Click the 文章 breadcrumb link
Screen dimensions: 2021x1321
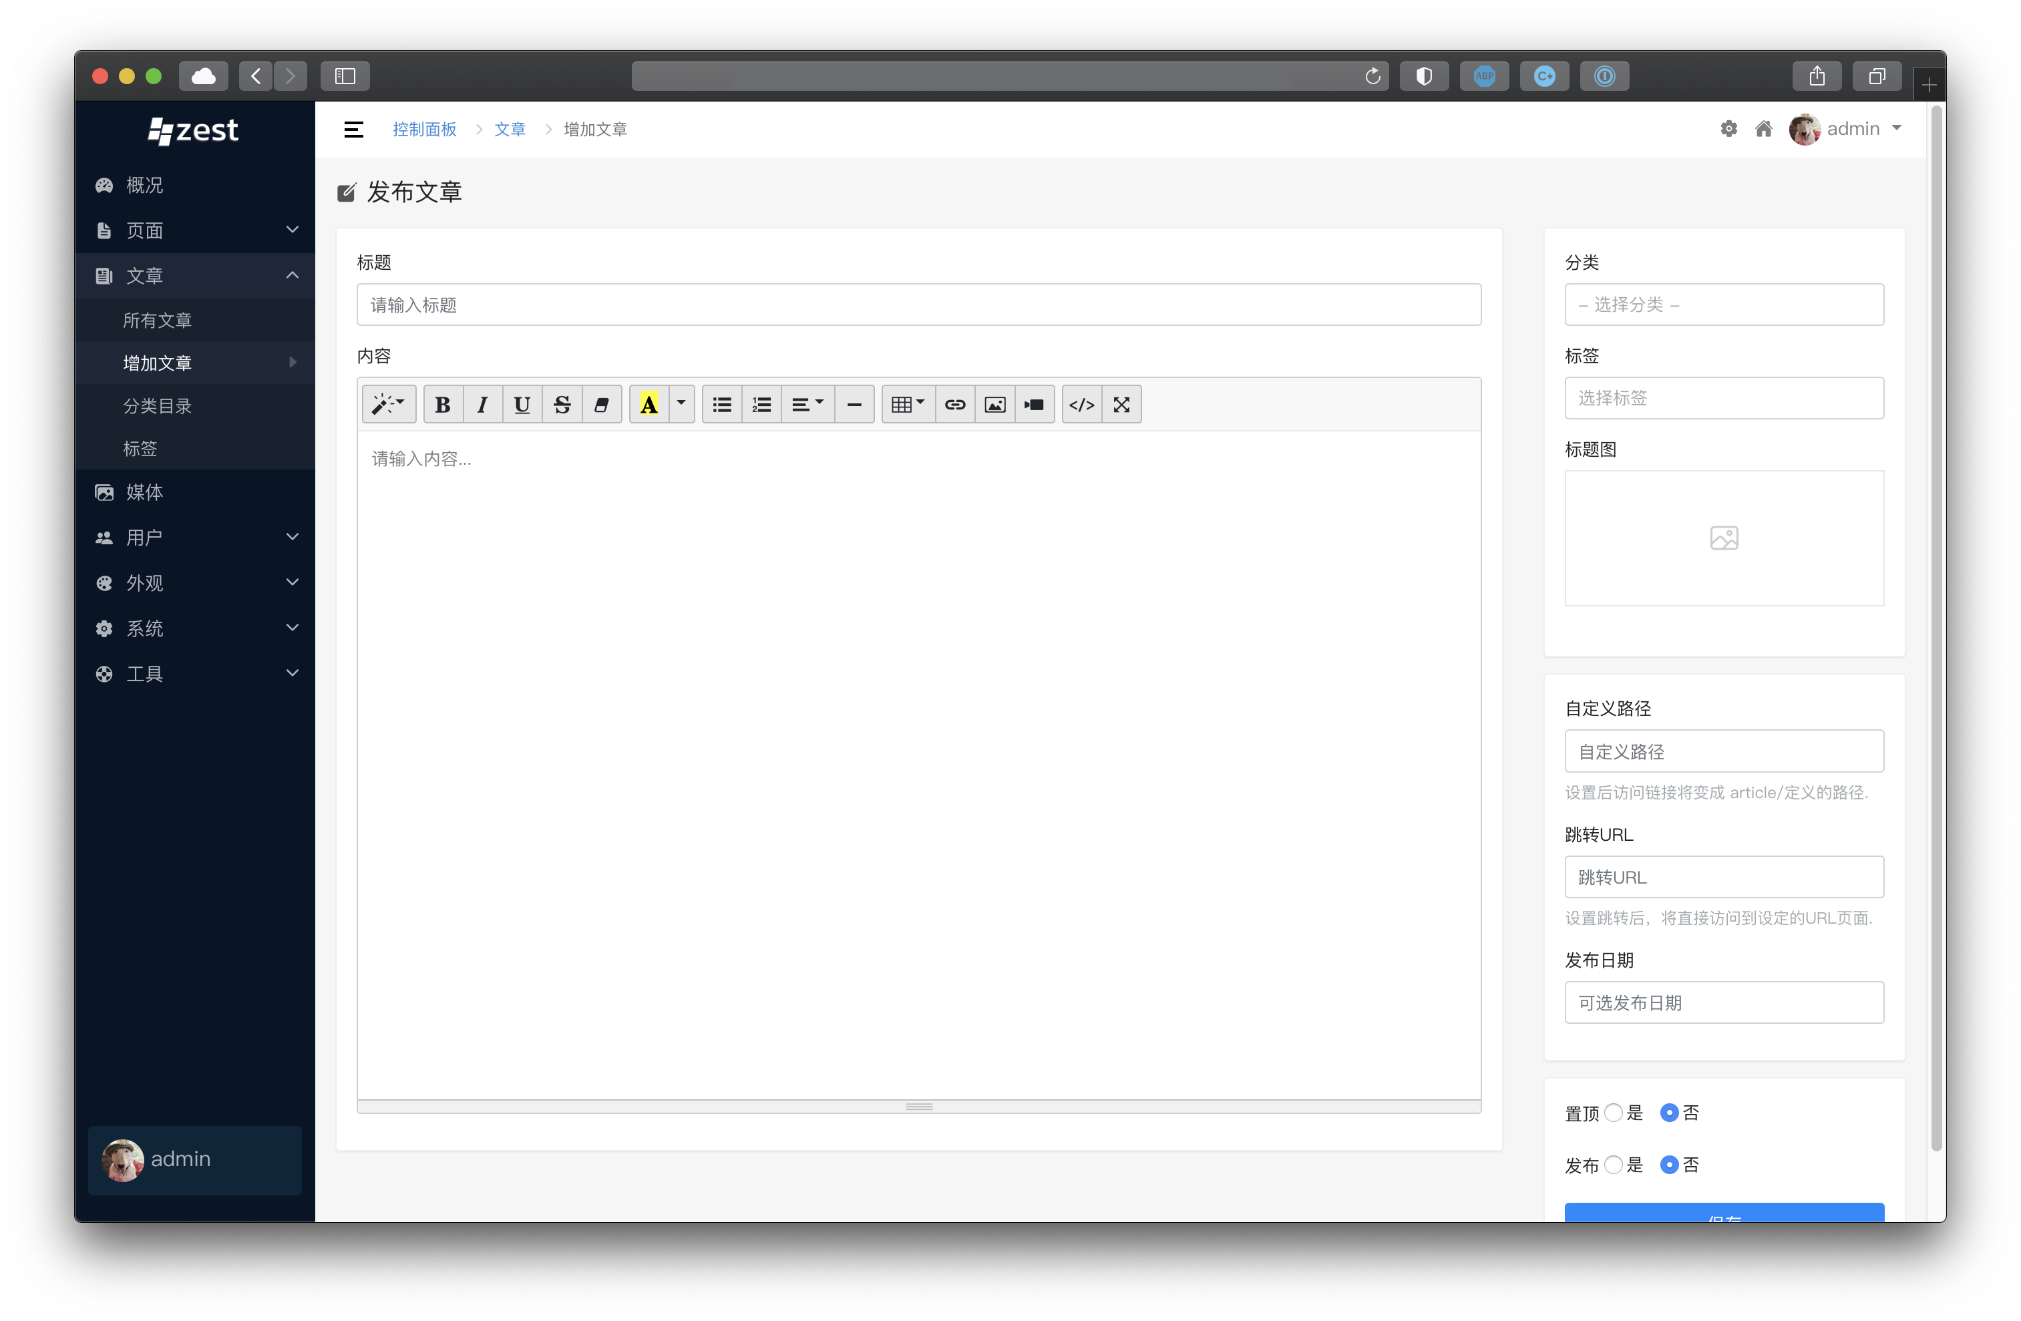point(510,129)
